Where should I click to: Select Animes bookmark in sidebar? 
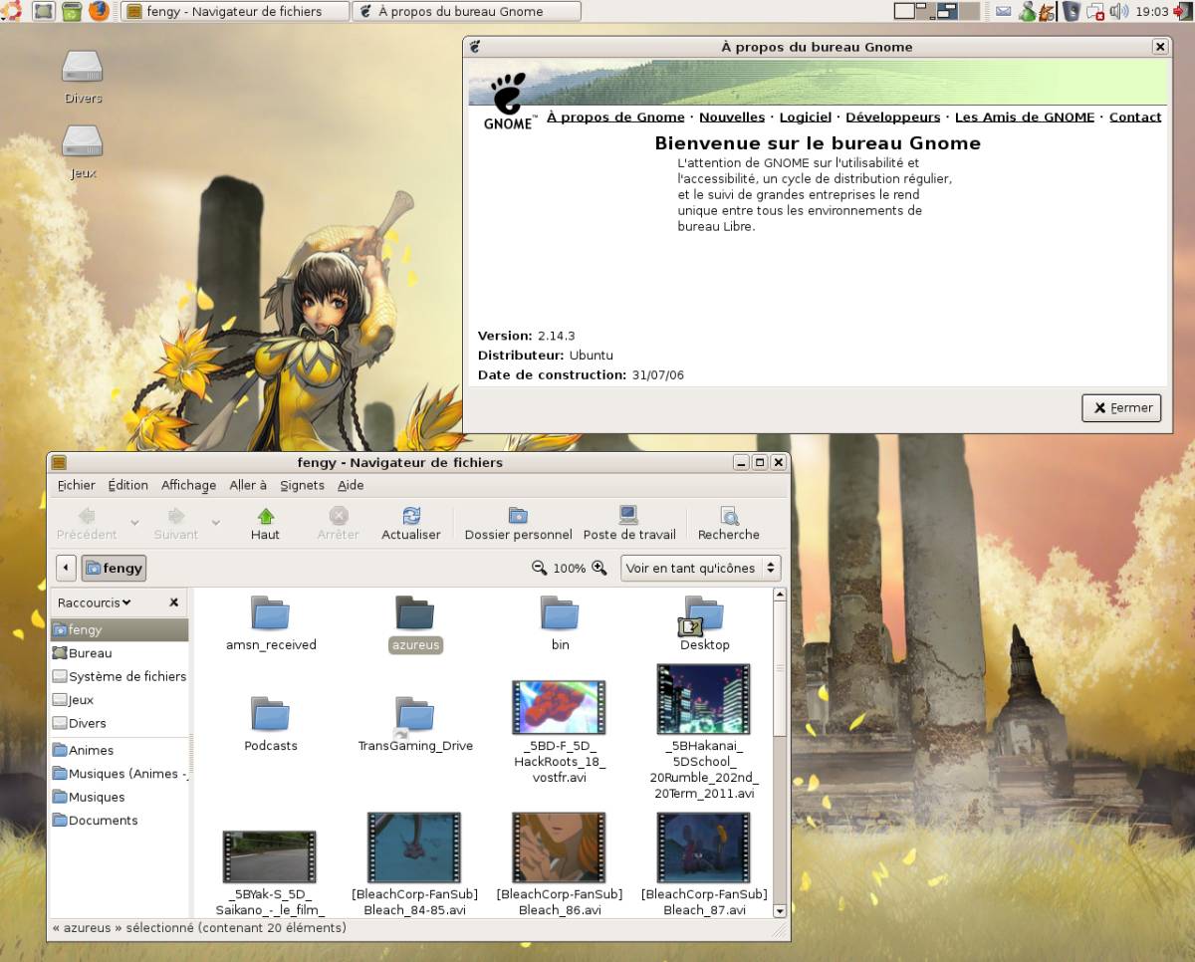(119, 750)
